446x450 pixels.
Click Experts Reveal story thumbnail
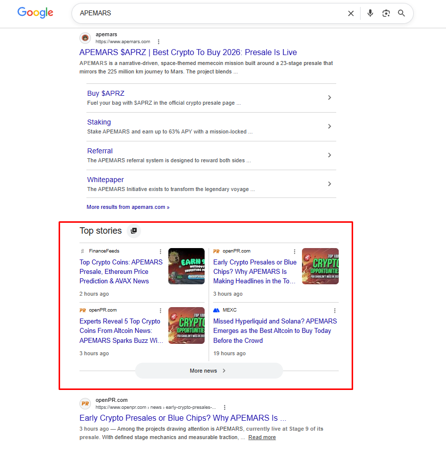click(x=187, y=325)
